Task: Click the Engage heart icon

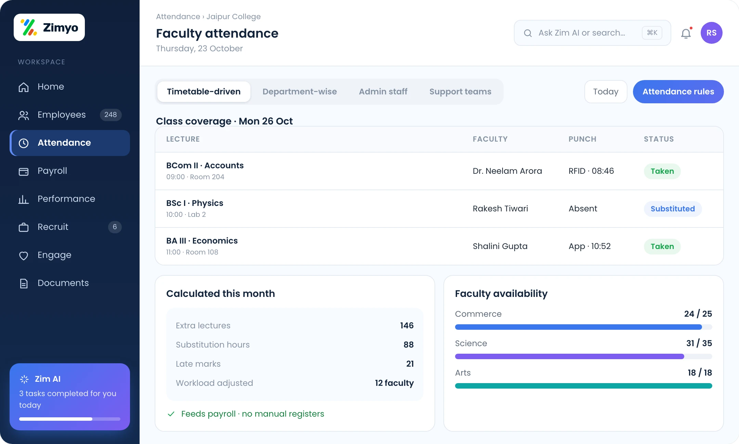Action: (24, 255)
